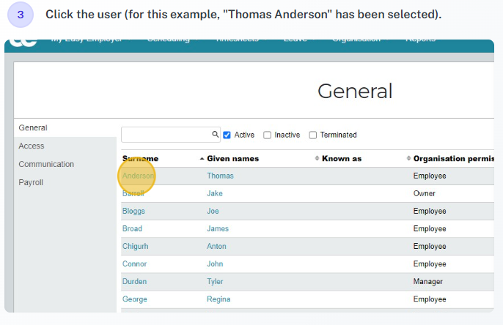Click Employee permission in Thomas Anderson row

(x=430, y=176)
